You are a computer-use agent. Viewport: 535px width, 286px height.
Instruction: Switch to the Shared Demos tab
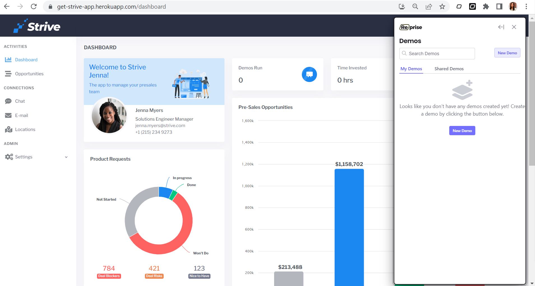tap(449, 69)
